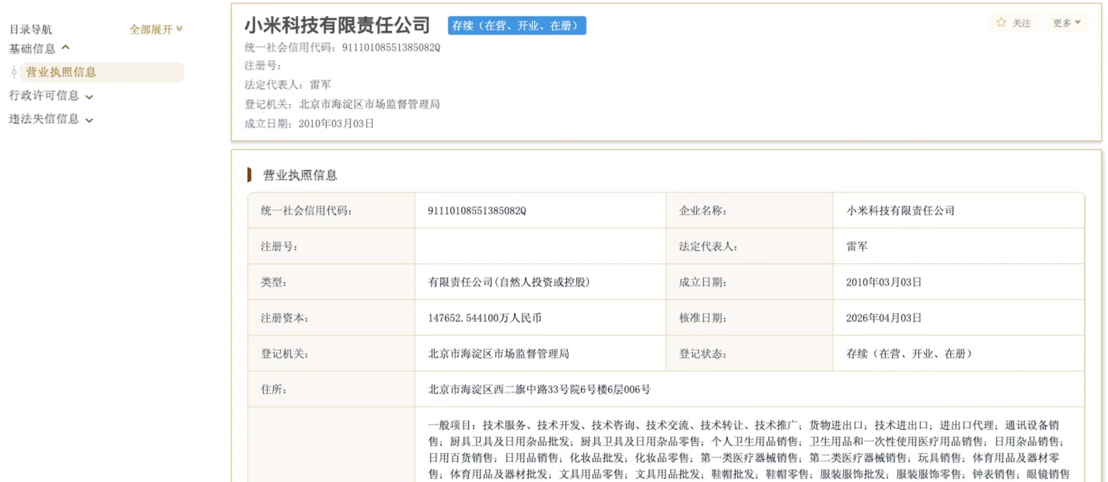
Task: Click header registration authority 北京市海淀区市场监督管理局
Action: [x=369, y=104]
